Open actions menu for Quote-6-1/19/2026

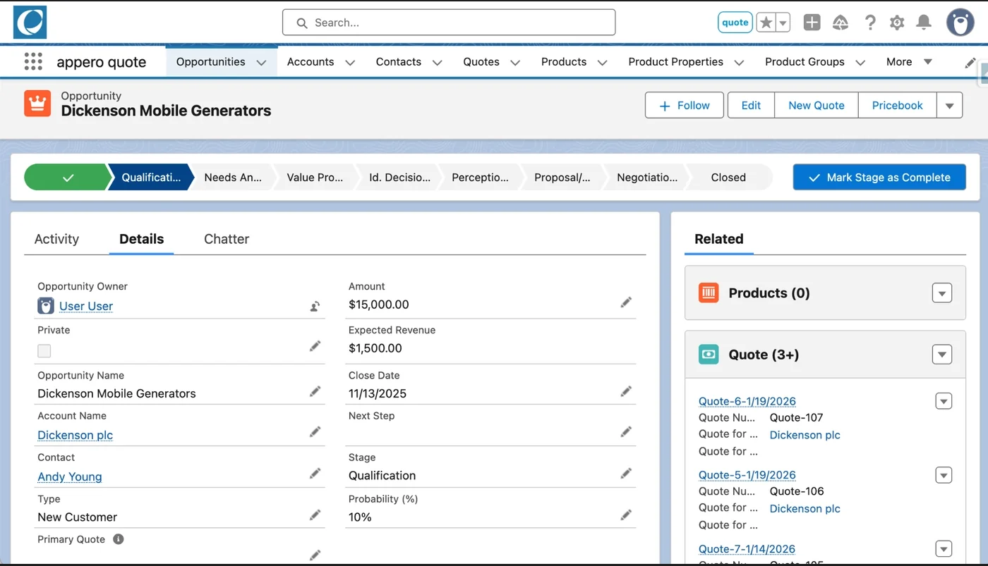[x=944, y=401]
